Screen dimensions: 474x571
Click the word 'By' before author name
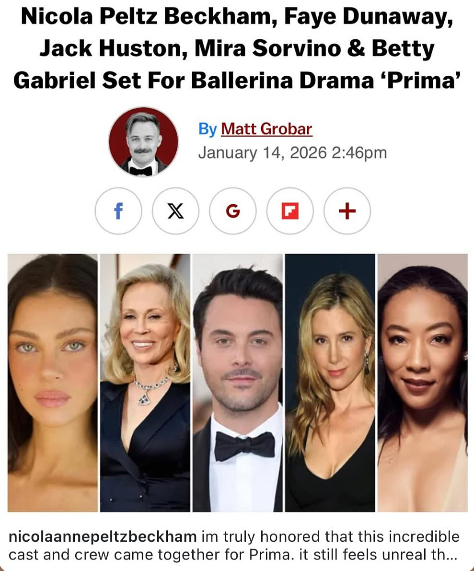point(208,129)
